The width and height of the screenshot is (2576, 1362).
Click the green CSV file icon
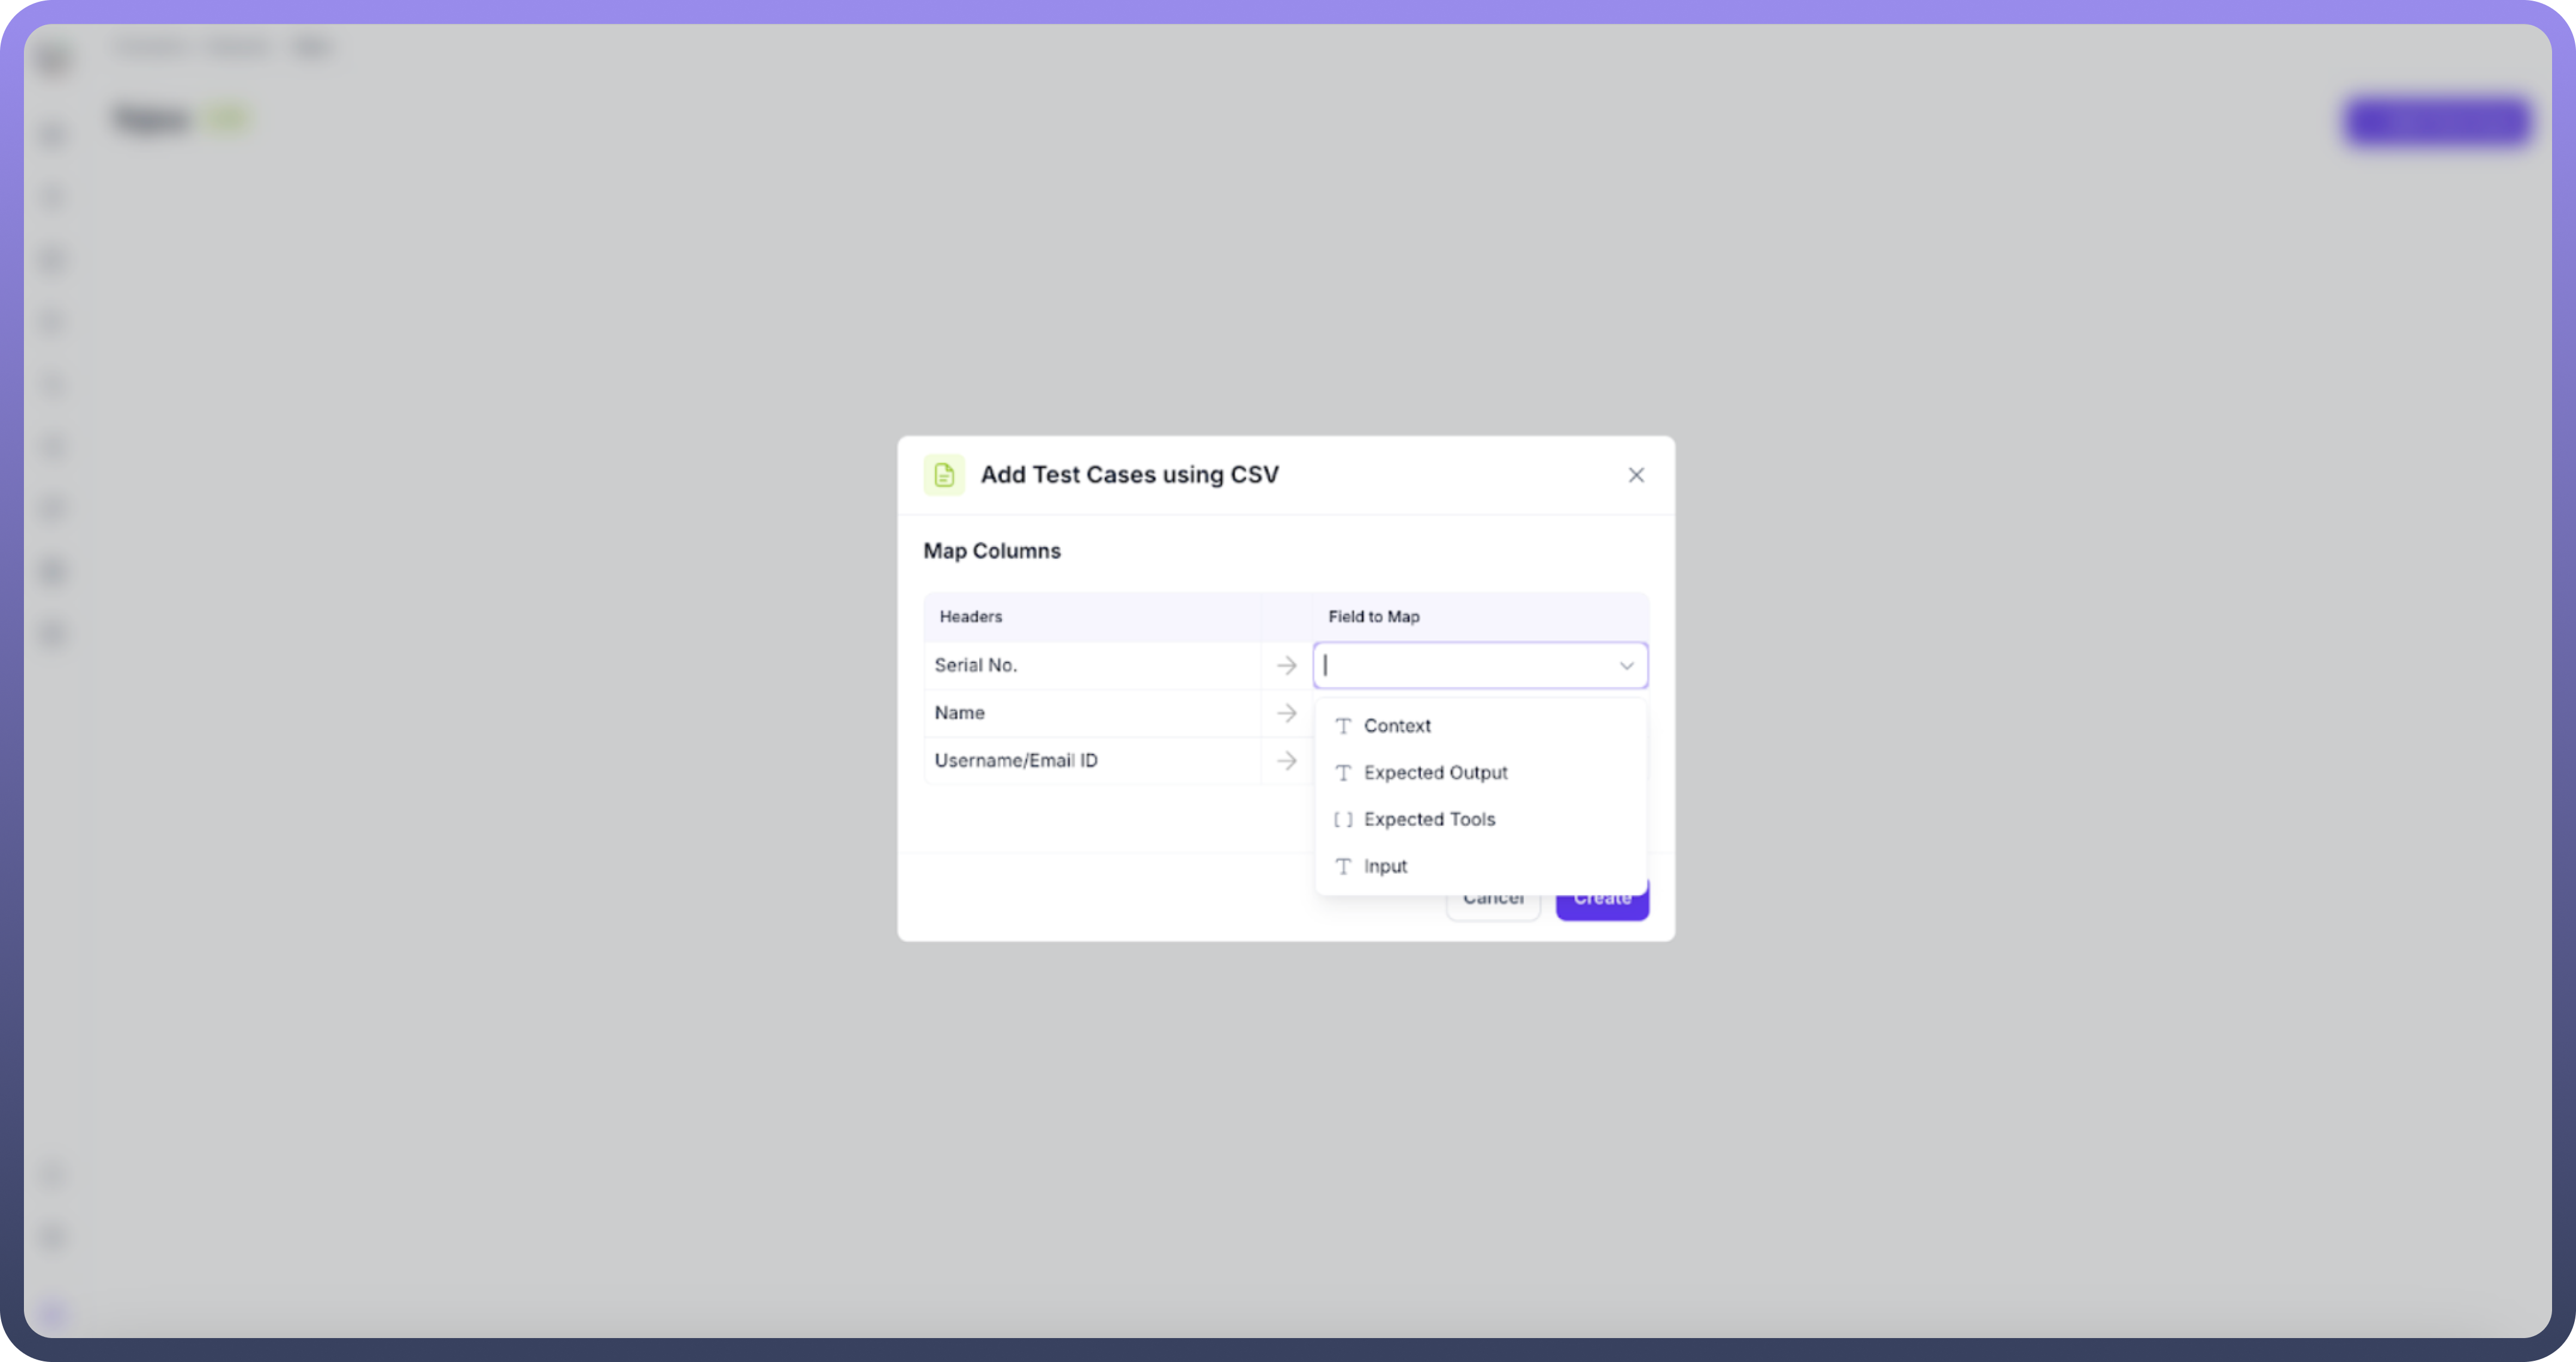click(943, 475)
